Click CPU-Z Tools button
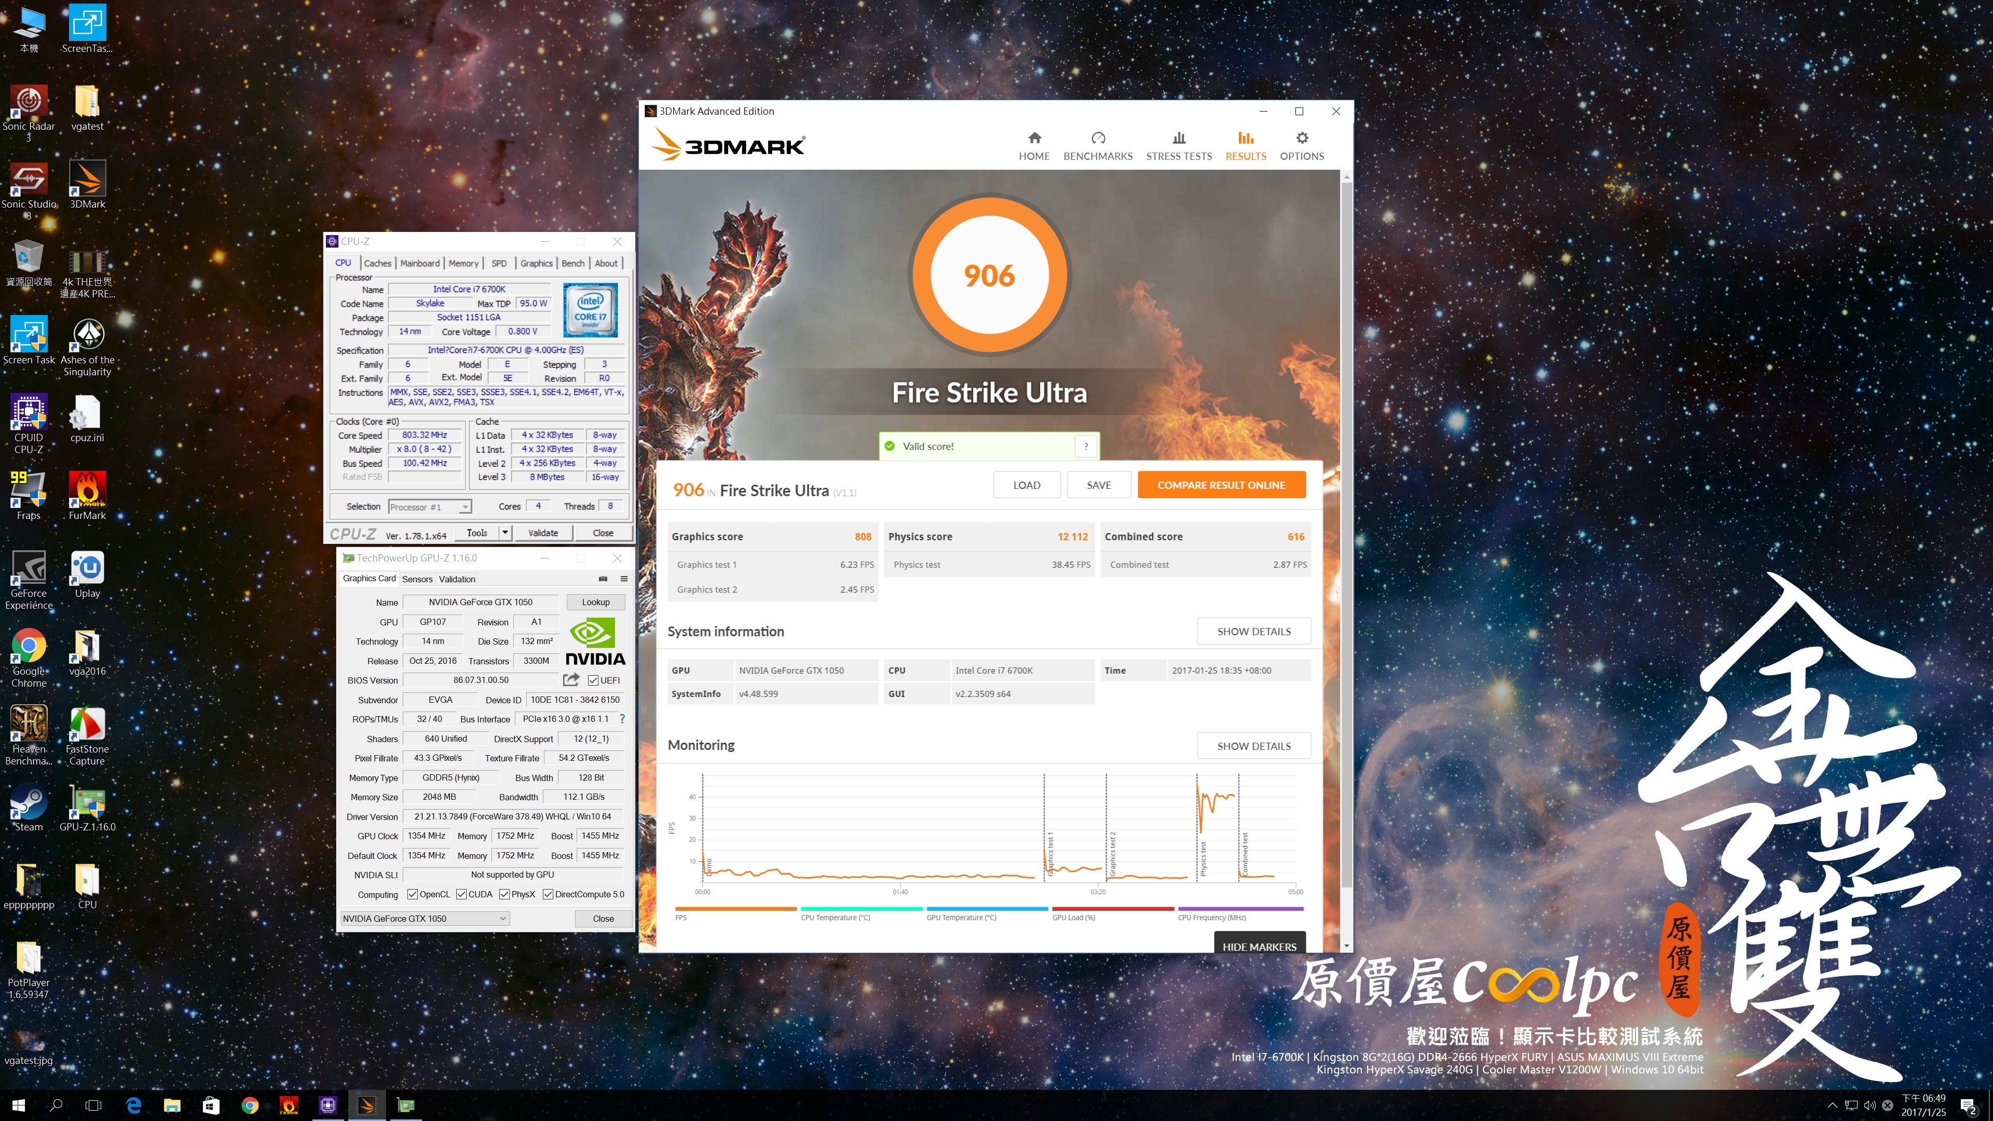The image size is (1993, 1121). [x=476, y=533]
